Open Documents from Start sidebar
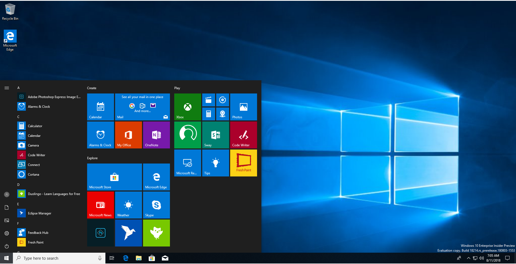Viewport: 516px width, 264px height. (x=7, y=207)
